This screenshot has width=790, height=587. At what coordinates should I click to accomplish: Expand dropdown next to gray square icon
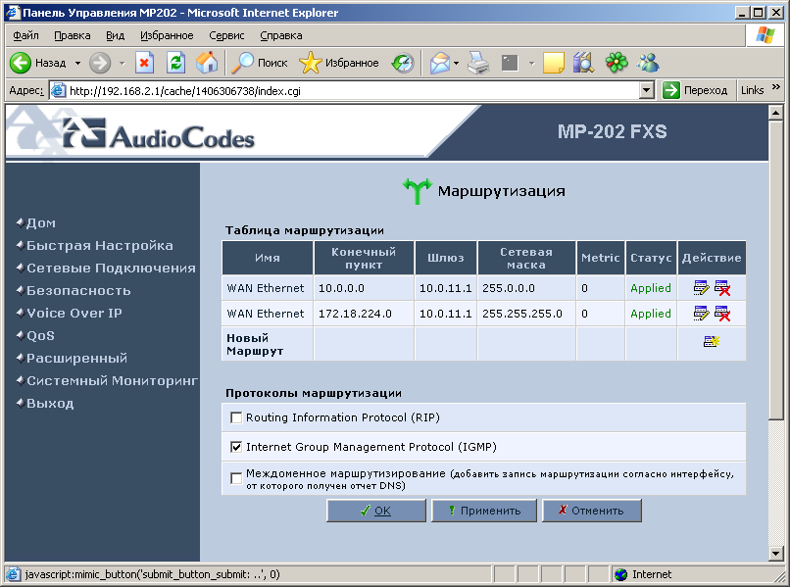(x=531, y=63)
